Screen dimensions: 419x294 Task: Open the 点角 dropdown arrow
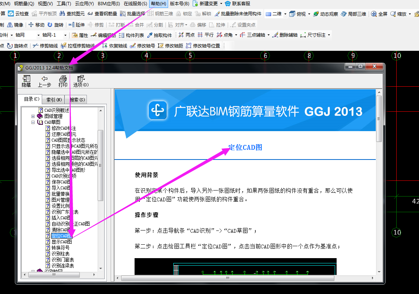pyautogui.click(x=236, y=35)
